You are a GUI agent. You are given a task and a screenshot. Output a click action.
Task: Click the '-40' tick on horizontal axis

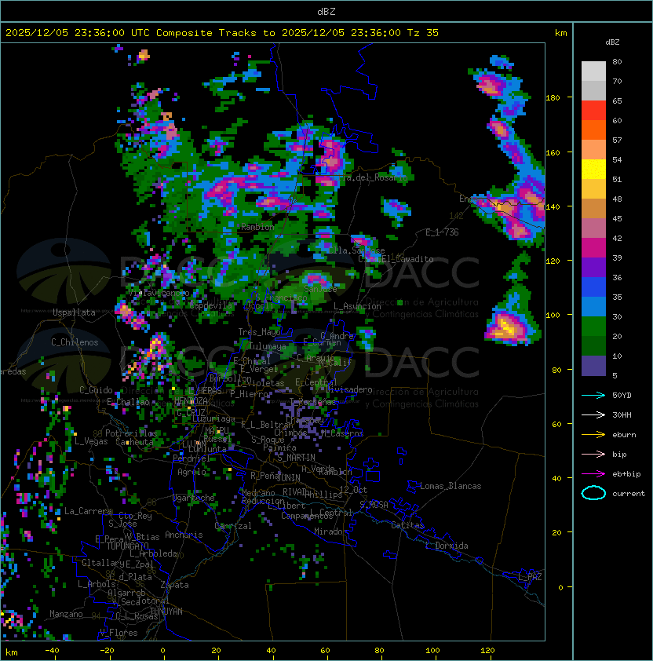[52, 651]
